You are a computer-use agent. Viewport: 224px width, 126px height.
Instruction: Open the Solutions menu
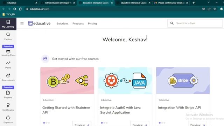pyautogui.click(x=62, y=23)
